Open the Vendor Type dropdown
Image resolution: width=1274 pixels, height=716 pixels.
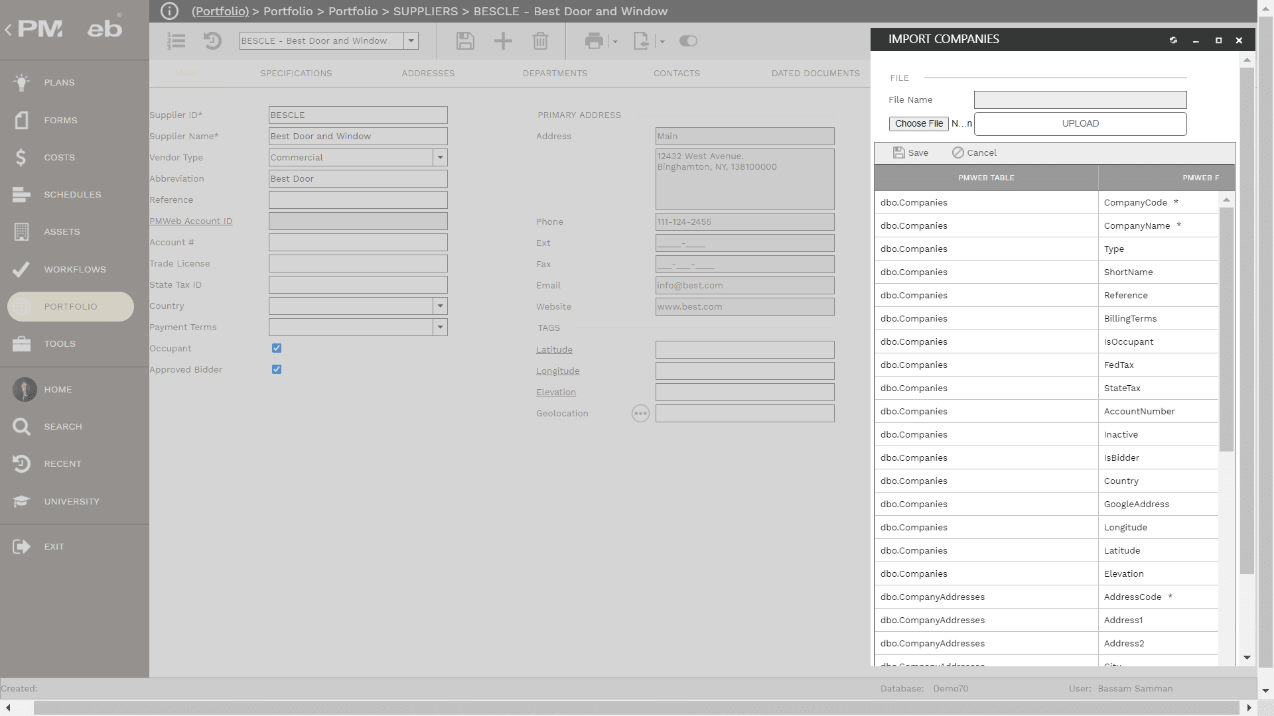click(x=439, y=157)
